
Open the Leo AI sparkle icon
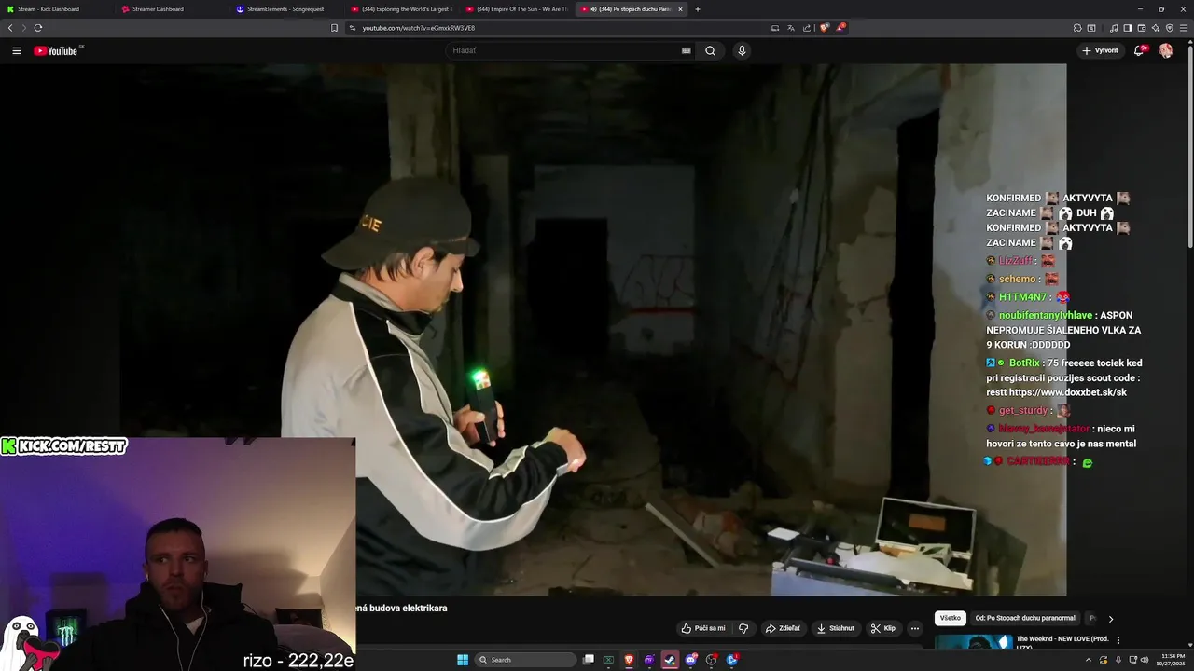point(1157,28)
